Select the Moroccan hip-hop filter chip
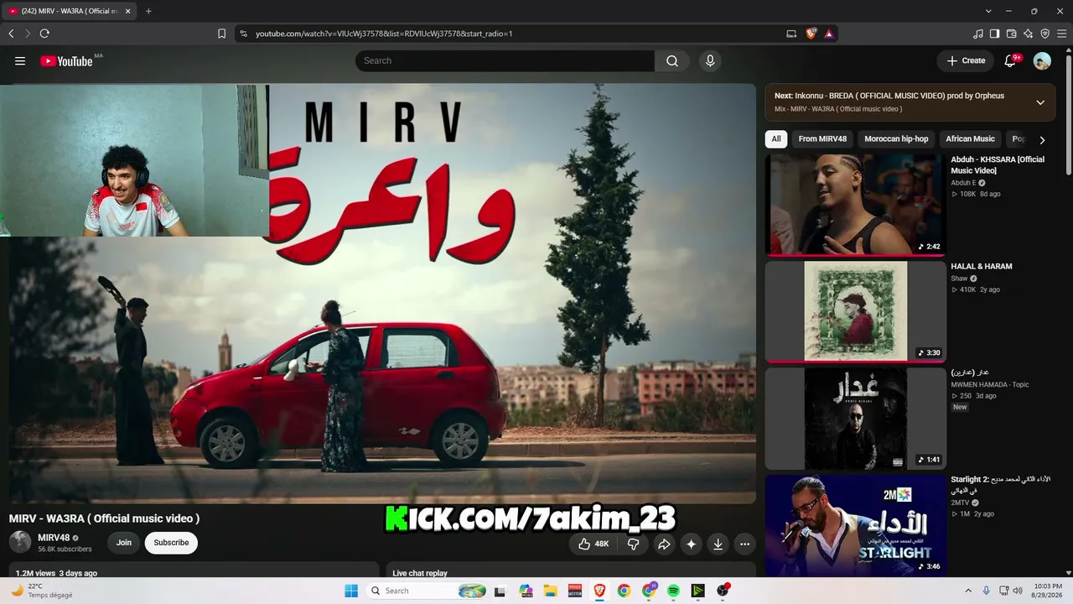This screenshot has width=1073, height=604. [x=896, y=139]
